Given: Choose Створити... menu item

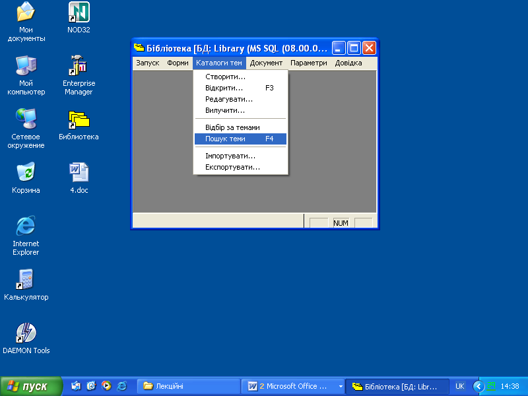Looking at the screenshot, I should point(240,77).
